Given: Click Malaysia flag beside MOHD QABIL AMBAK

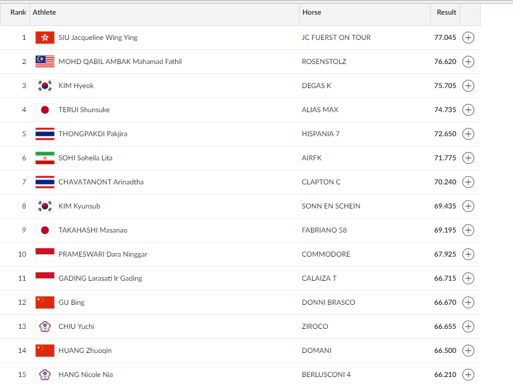Looking at the screenshot, I should click(x=45, y=62).
